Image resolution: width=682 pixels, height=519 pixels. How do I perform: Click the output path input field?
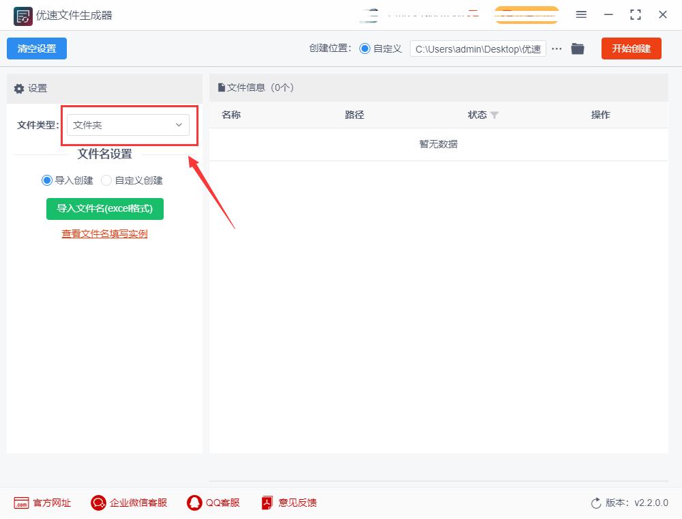(x=477, y=48)
